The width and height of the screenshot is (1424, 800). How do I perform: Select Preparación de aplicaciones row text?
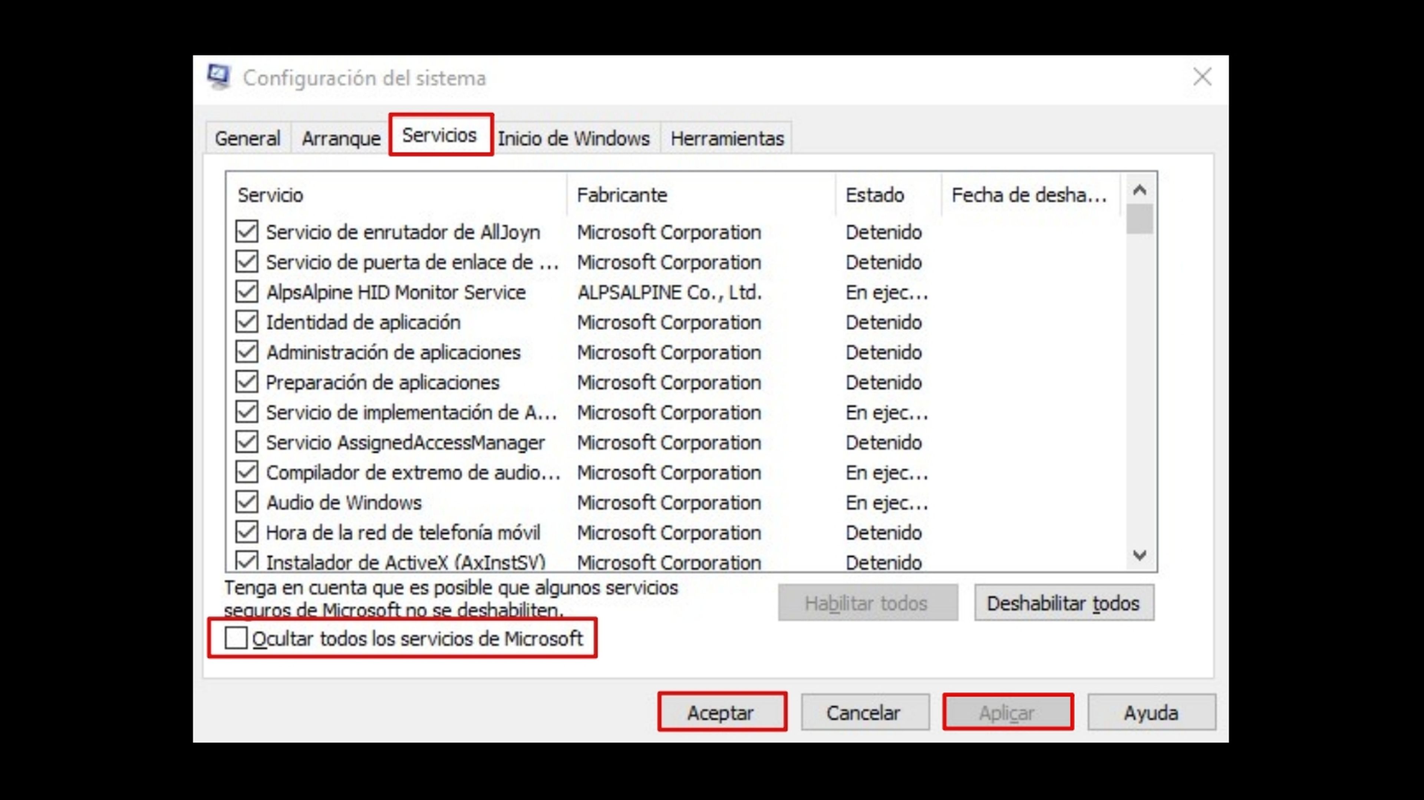[x=383, y=382]
